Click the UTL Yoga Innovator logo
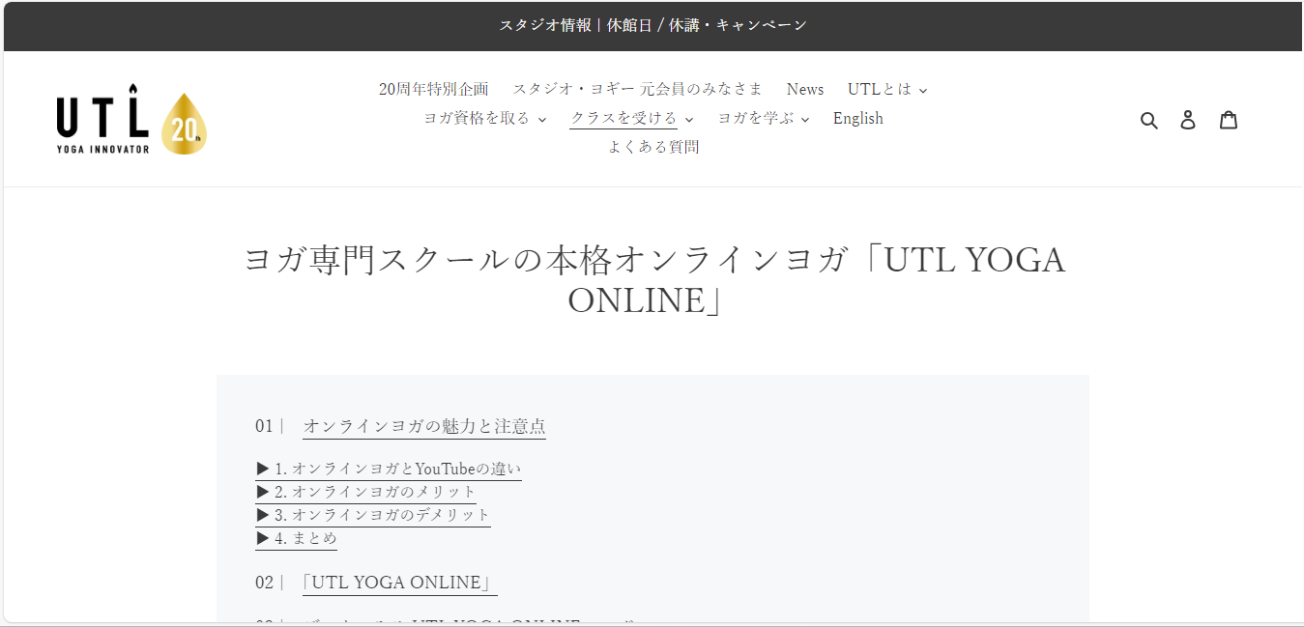This screenshot has width=1304, height=627. [131, 124]
